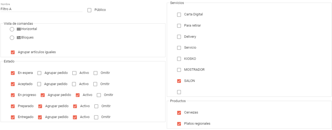The image size is (332, 130).
Task: Uncheck Agrupar artículos iguales
Action: coord(13,52)
